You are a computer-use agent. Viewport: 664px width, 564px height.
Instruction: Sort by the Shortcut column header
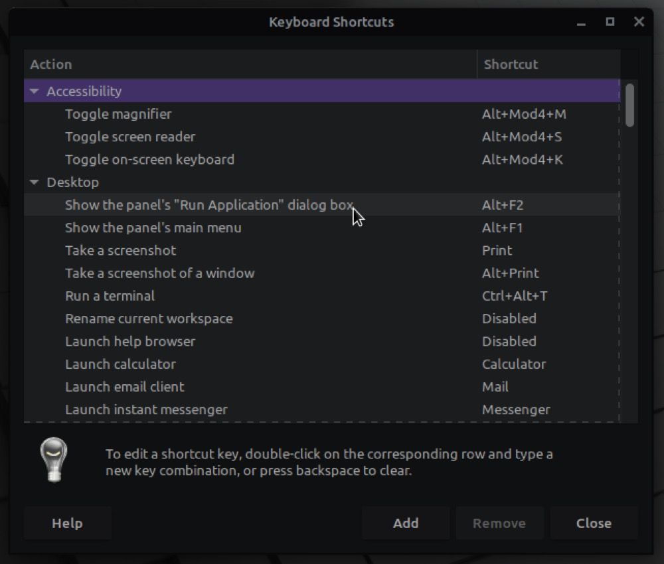[x=548, y=64]
